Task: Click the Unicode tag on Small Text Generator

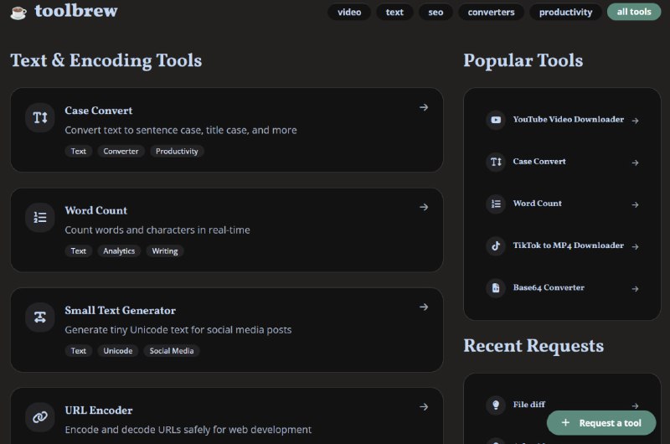Action: 118,351
